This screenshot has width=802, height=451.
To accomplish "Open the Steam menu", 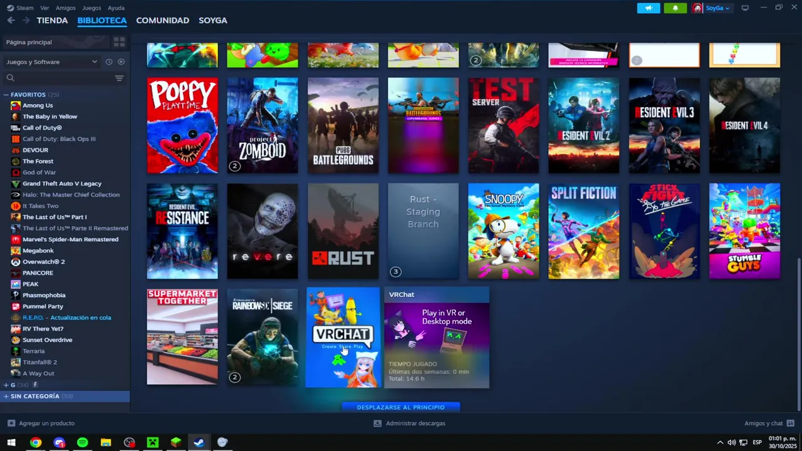I will pos(25,8).
